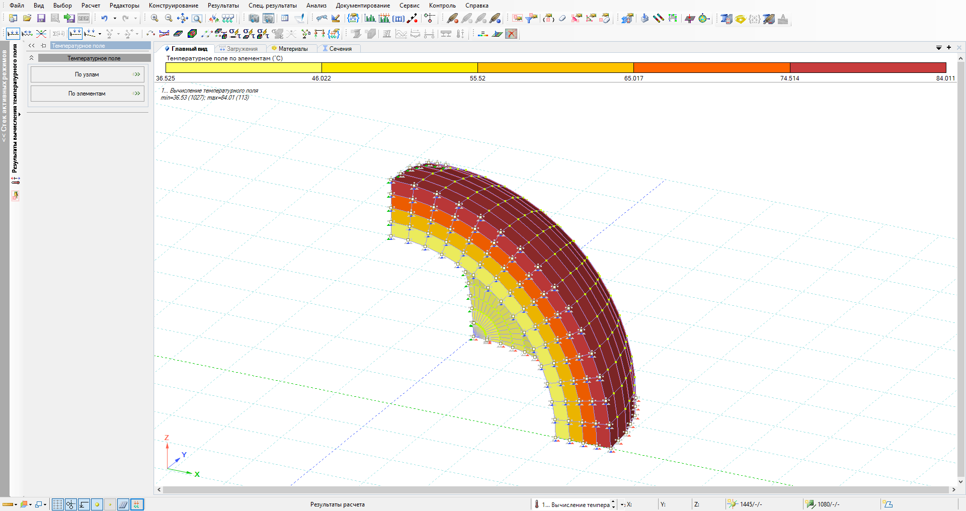Switch to the Материалы tab

(x=292, y=49)
